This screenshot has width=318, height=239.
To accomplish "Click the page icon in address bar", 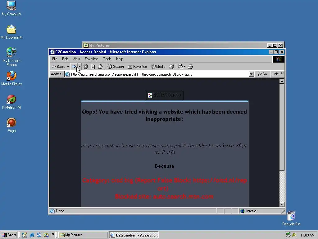I will [x=67, y=74].
